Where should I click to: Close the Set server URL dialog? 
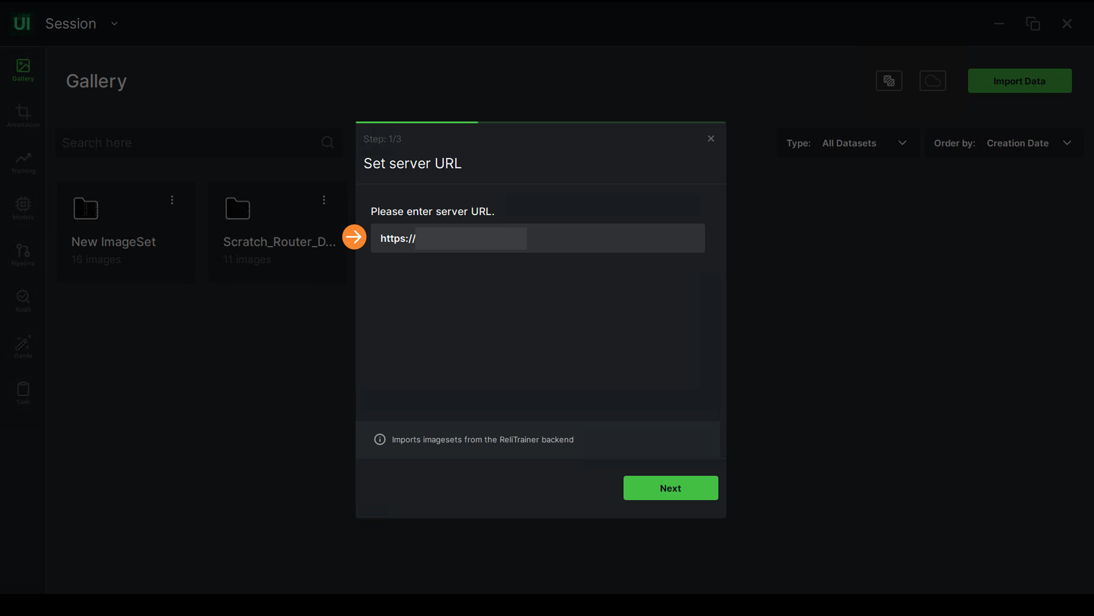(711, 139)
